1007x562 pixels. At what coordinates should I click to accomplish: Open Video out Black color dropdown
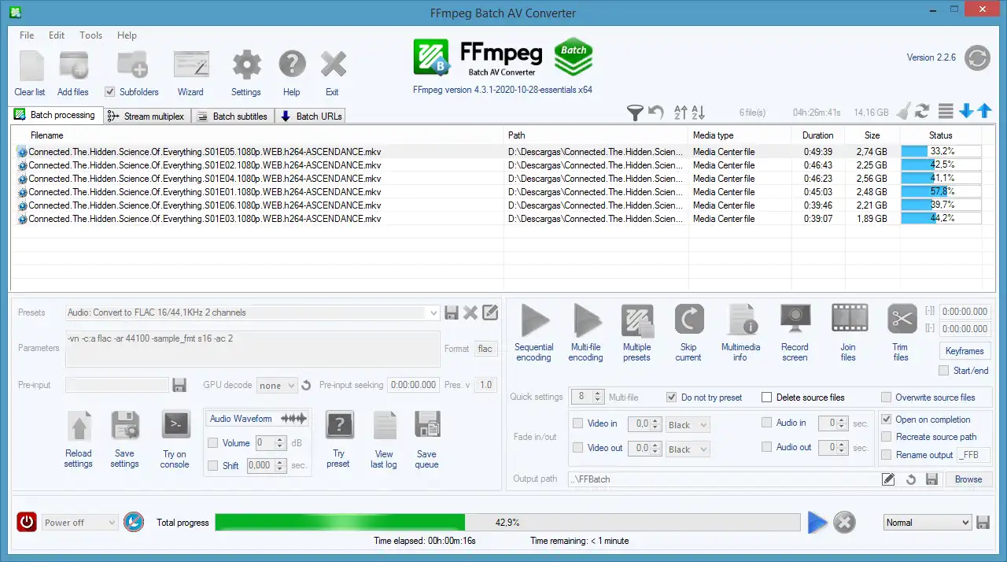click(x=688, y=449)
